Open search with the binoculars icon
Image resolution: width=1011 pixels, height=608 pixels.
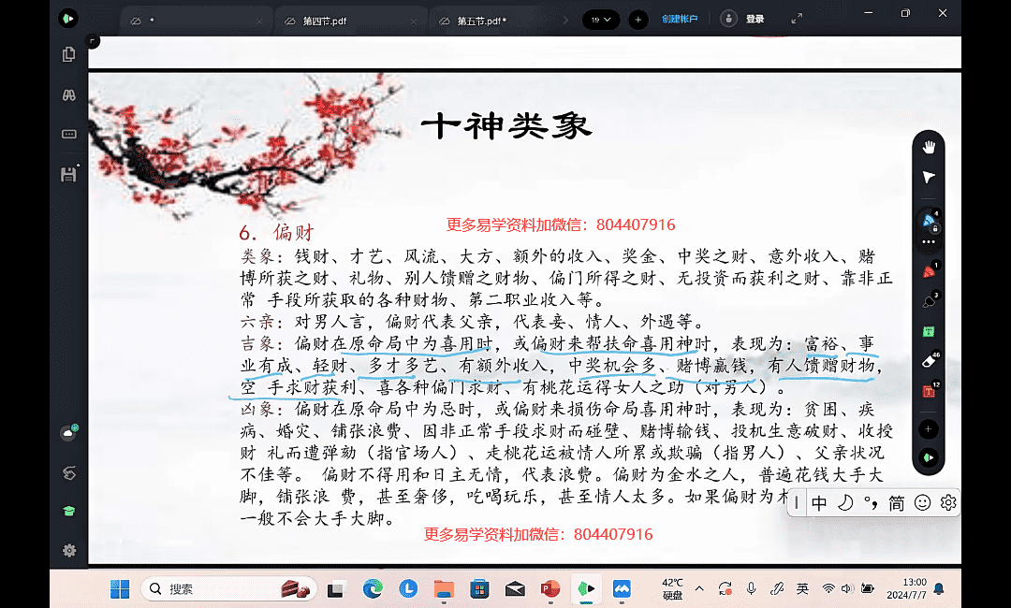(x=68, y=94)
